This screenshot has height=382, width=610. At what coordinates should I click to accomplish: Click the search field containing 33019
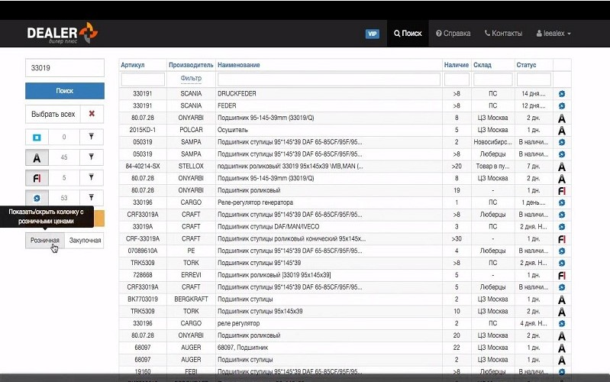(x=65, y=68)
